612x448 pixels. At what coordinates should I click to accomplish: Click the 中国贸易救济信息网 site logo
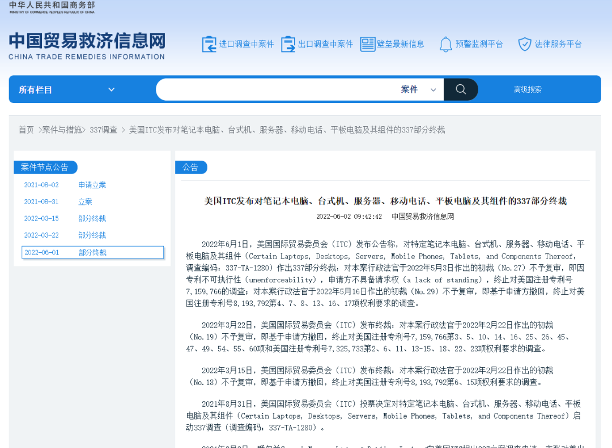click(87, 46)
